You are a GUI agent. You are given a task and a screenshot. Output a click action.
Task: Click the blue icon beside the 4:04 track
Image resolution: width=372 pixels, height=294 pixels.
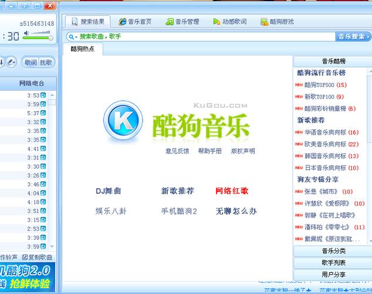click(x=43, y=193)
